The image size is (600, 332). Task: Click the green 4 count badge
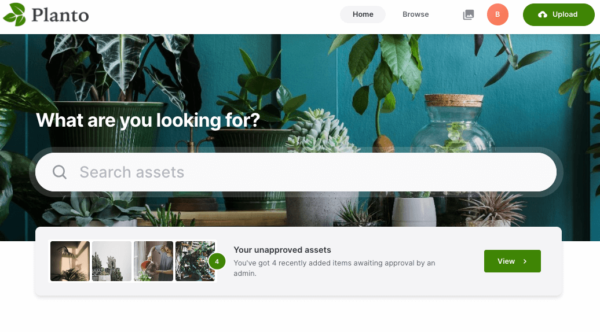coord(217,261)
